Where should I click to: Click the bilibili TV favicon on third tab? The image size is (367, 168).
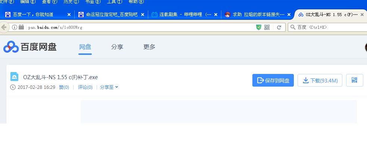[x=154, y=15]
